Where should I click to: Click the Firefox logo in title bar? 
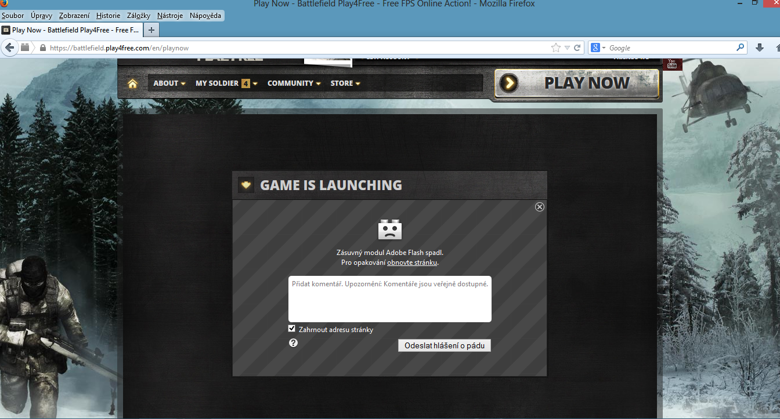(3, 3)
